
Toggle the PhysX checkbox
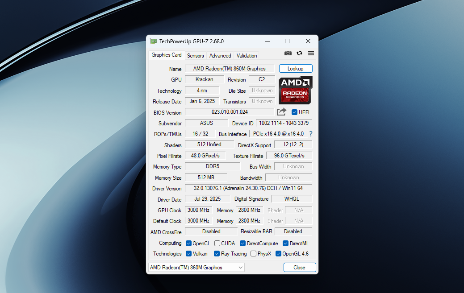point(253,254)
